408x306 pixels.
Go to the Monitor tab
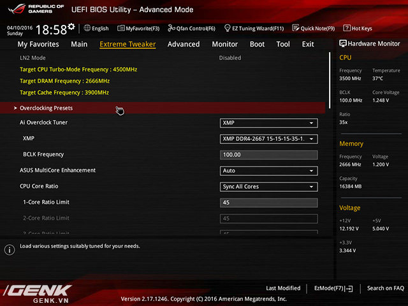click(224, 45)
